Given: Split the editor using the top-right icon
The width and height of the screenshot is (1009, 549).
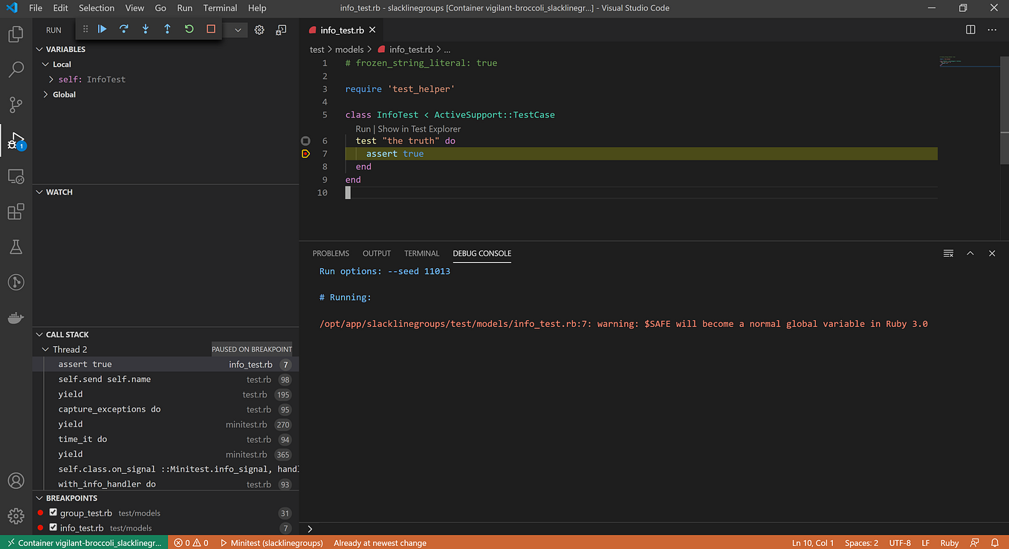Looking at the screenshot, I should tap(970, 30).
